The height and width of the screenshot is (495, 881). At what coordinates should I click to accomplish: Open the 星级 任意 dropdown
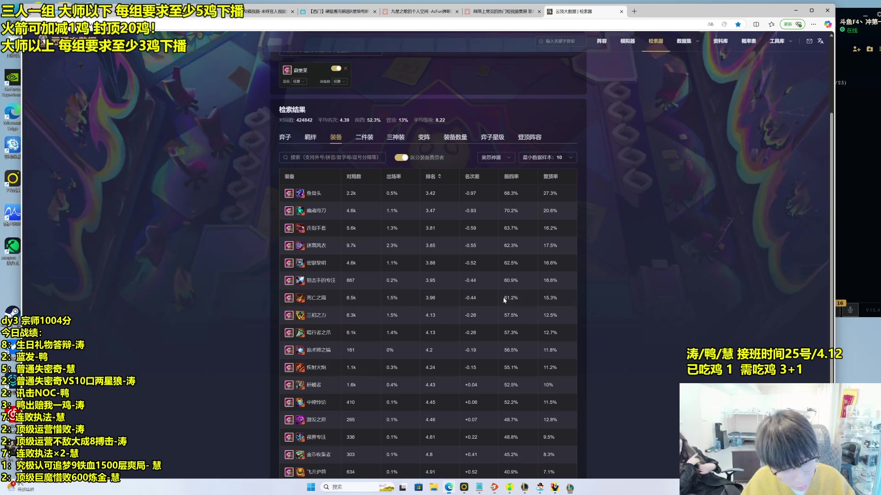(x=299, y=82)
